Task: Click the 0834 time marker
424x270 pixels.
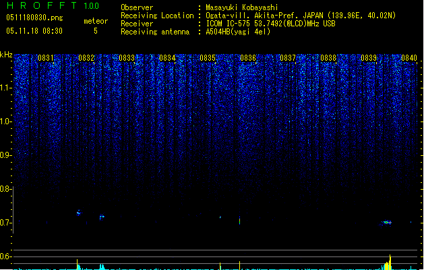Action: 167,58
